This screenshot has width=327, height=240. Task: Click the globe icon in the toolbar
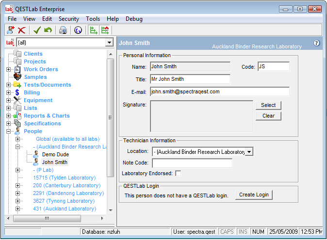tap(78, 30)
